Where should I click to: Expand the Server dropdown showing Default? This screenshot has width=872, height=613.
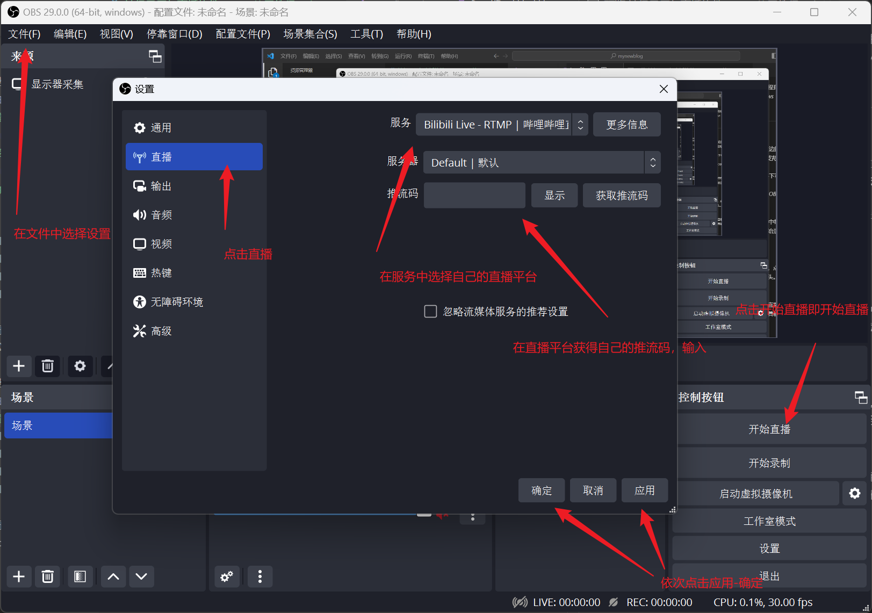pyautogui.click(x=542, y=162)
